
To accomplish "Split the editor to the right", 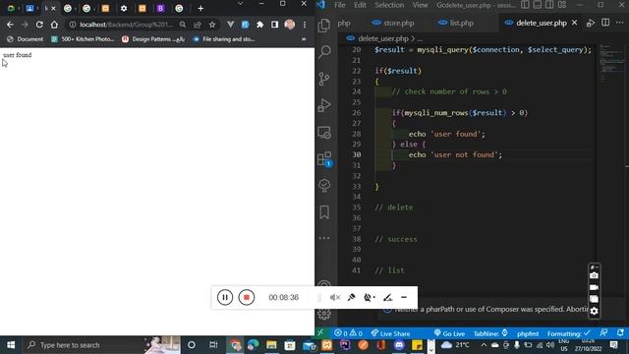I will [605, 23].
